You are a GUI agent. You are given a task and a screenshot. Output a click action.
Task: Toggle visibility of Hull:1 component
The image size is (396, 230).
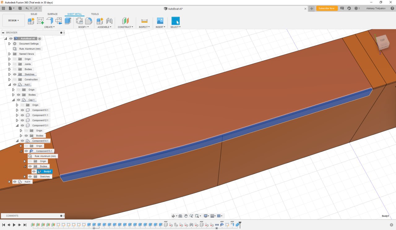tap(15, 84)
